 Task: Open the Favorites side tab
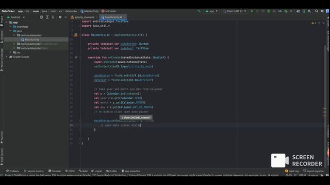(2, 137)
